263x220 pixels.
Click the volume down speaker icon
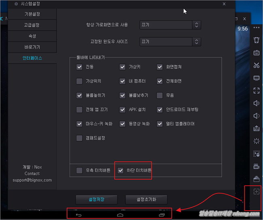pyautogui.click(x=256, y=116)
